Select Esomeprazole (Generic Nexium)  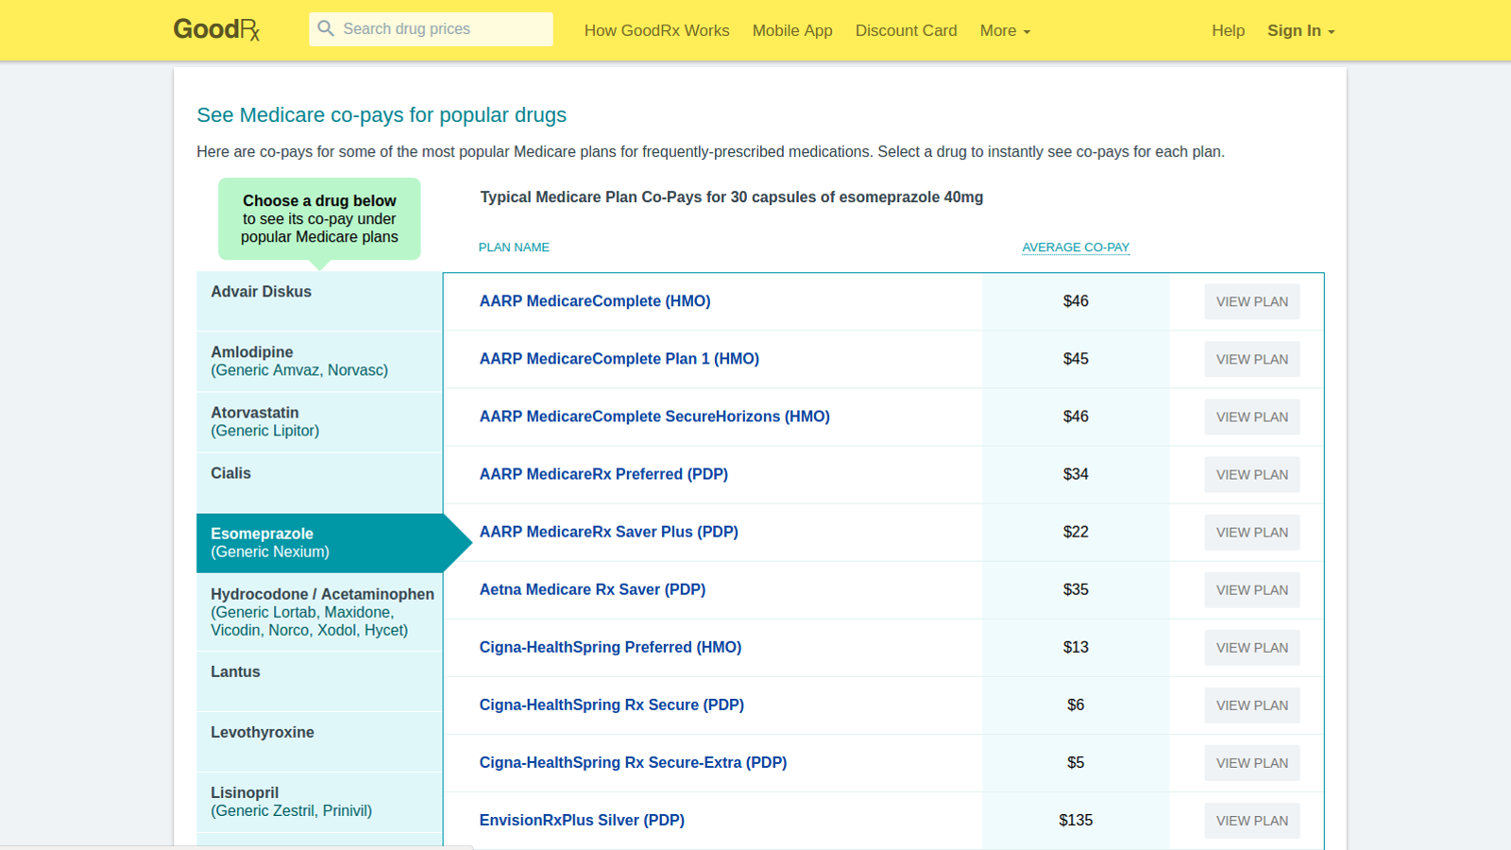[319, 543]
